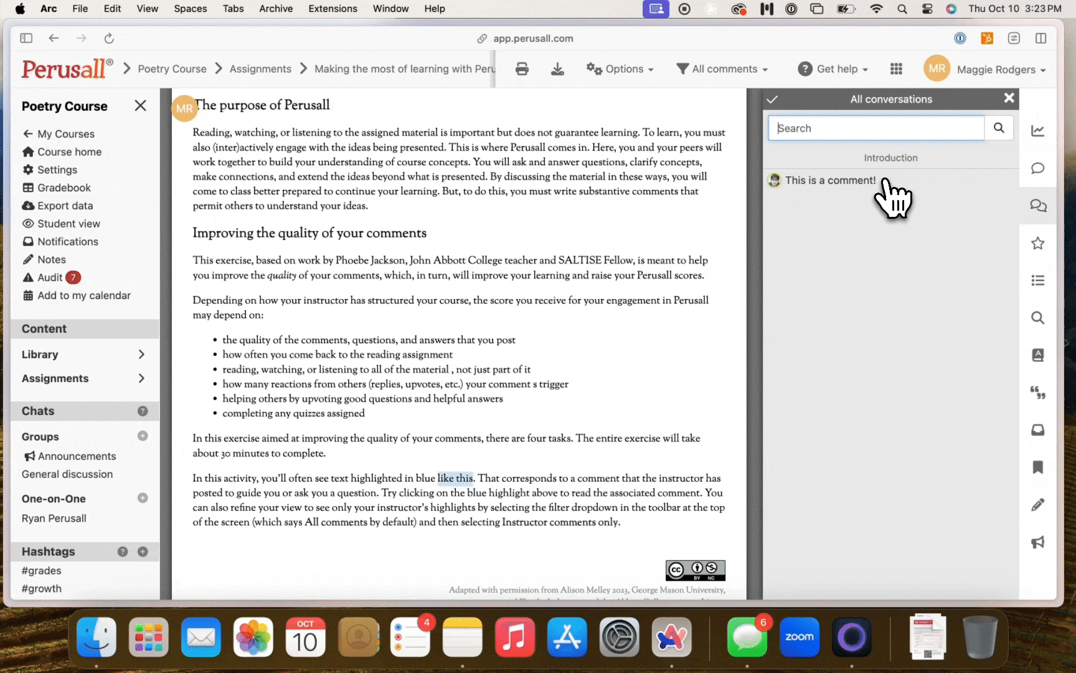Screen dimensions: 1076x673
Task: Close the Poetry Course sidebar
Action: pyautogui.click(x=141, y=106)
